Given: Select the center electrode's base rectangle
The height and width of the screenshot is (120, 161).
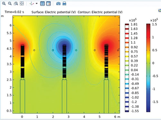Looking at the screenshot, I should tap(64, 97).
